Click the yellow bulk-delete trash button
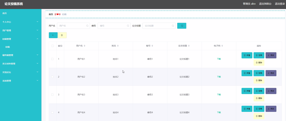Image resolution: width=286 pixels, height=121 pixels. click(62, 35)
